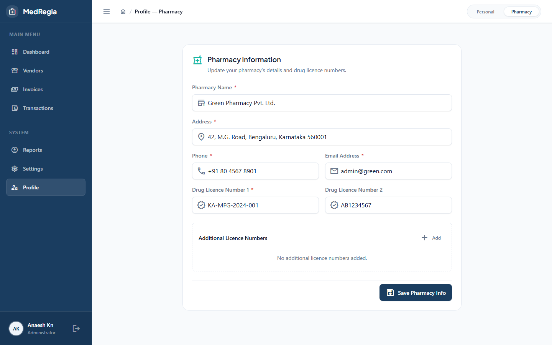The height and width of the screenshot is (345, 552).
Task: Click the MAIN MENU section heading
Action: coord(25,34)
